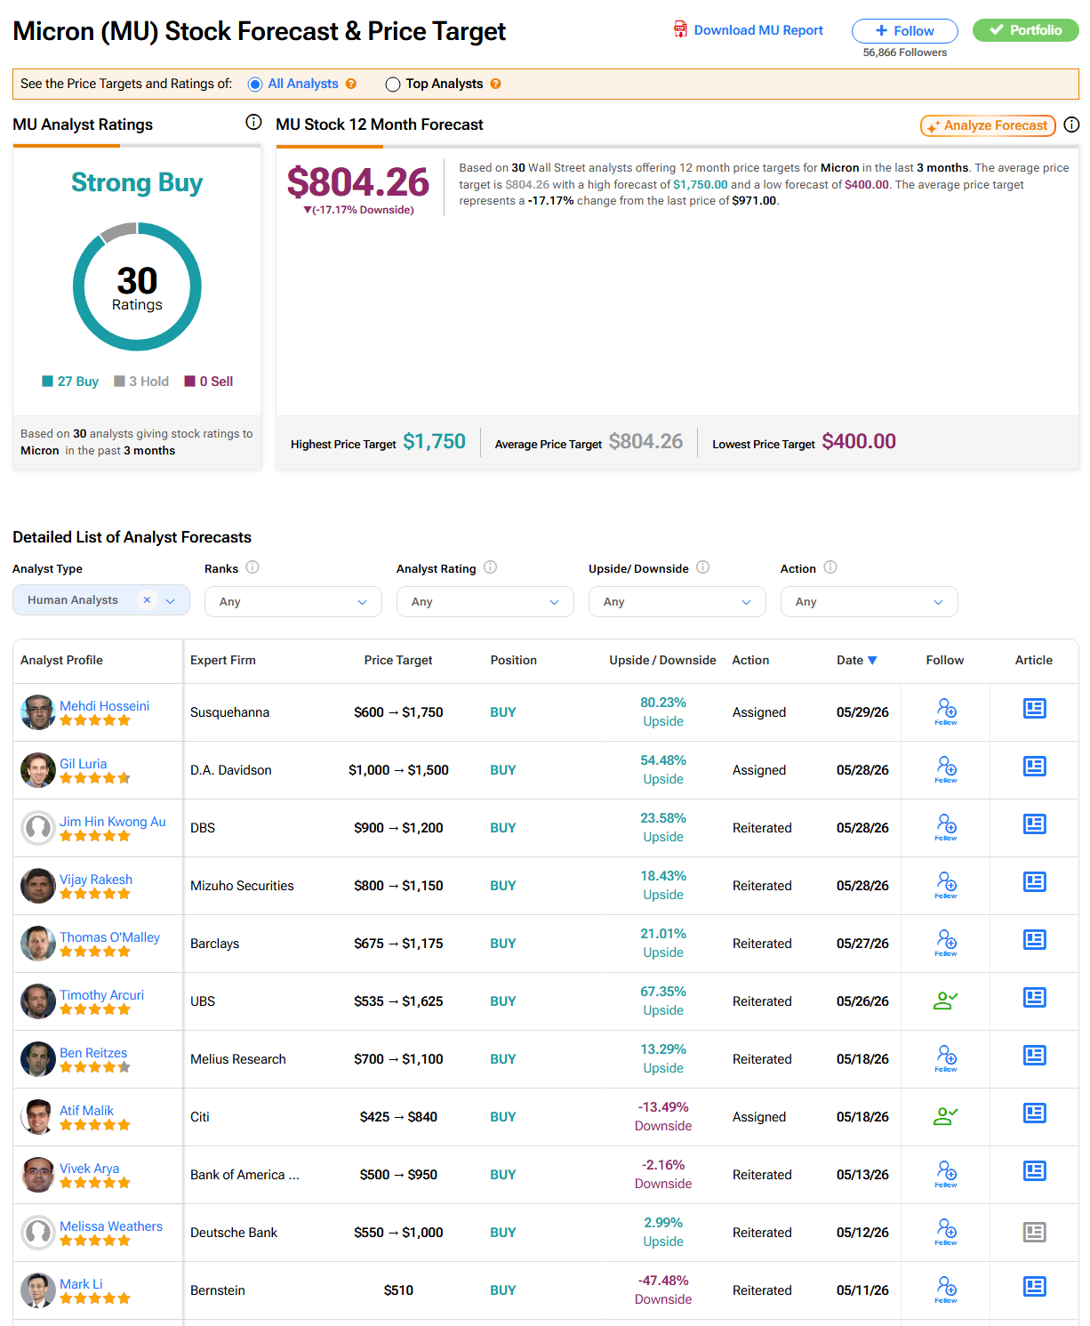Open the Upside/Downside dropdown

coord(677,602)
